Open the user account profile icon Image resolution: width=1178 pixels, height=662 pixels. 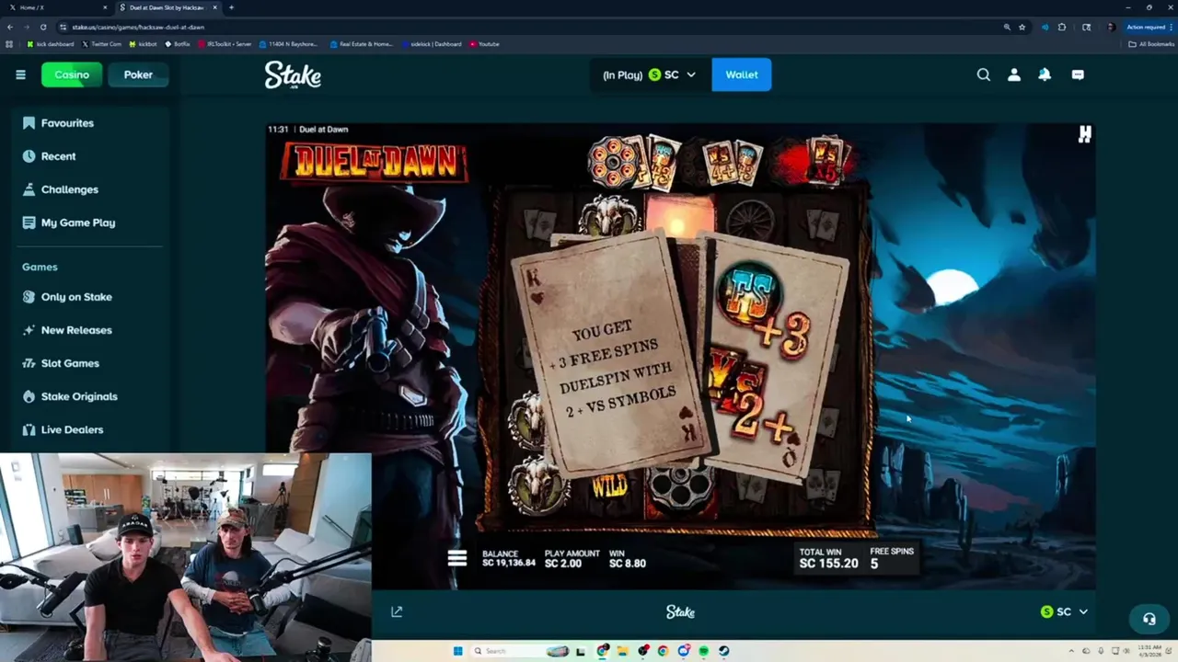tap(1014, 74)
